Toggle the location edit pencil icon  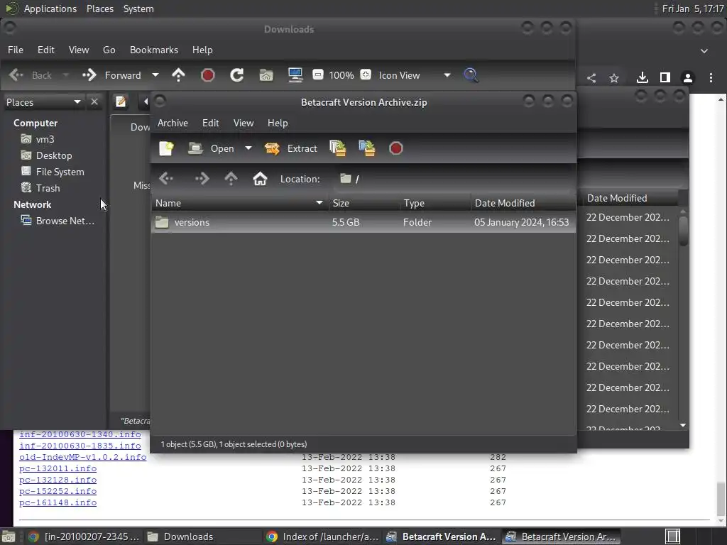tap(121, 101)
